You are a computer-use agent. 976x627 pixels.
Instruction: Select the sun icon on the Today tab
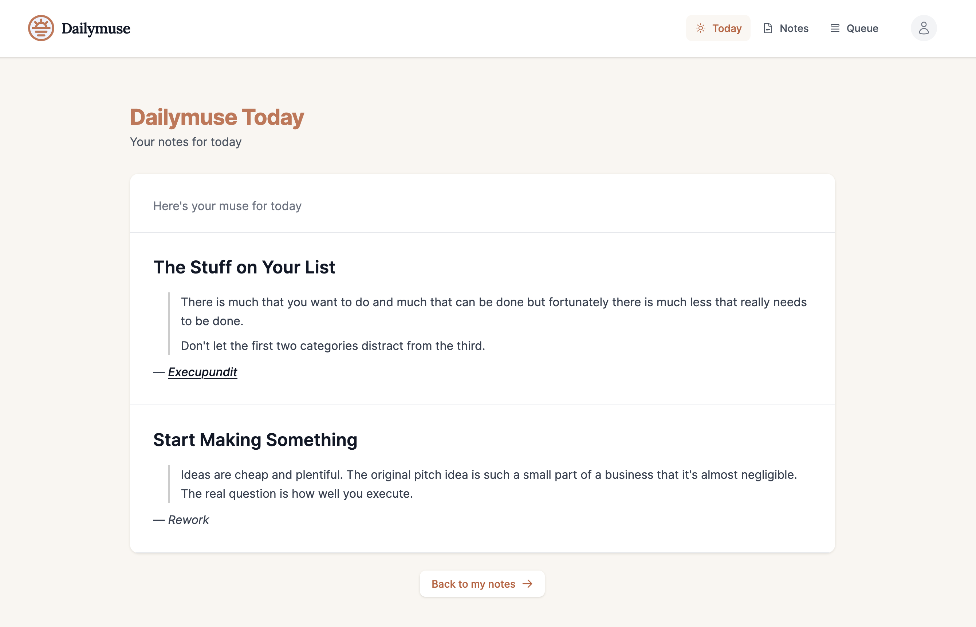point(701,28)
